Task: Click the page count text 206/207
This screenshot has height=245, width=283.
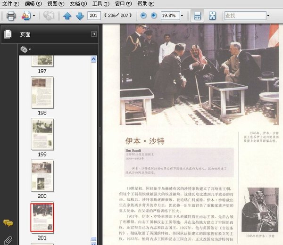Action: pyautogui.click(x=118, y=16)
